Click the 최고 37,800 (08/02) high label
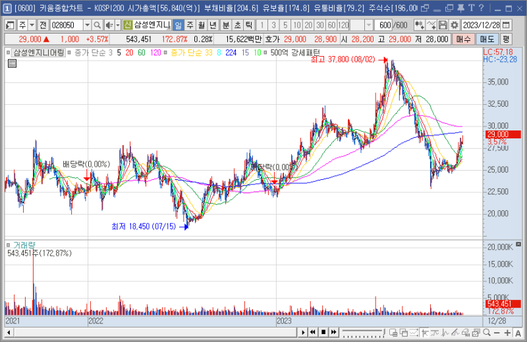 tap(343, 59)
